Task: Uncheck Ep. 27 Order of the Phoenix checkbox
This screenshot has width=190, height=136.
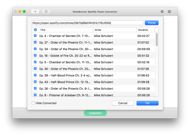Action: point(36,42)
